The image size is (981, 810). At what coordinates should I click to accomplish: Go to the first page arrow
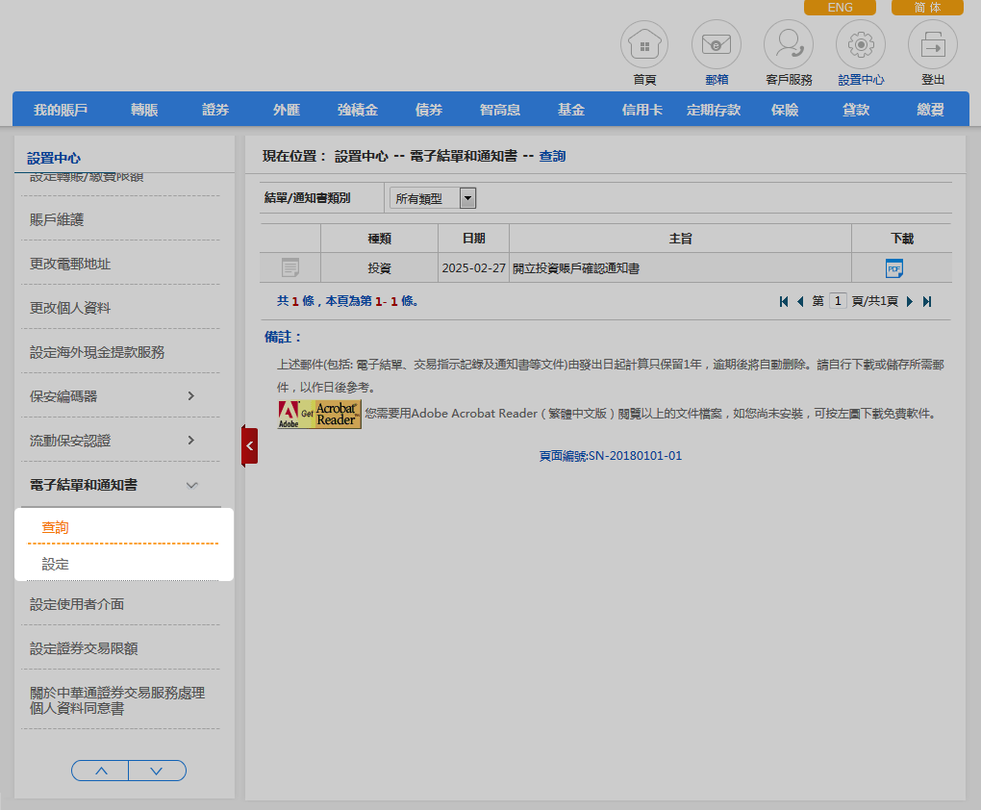[x=785, y=301]
